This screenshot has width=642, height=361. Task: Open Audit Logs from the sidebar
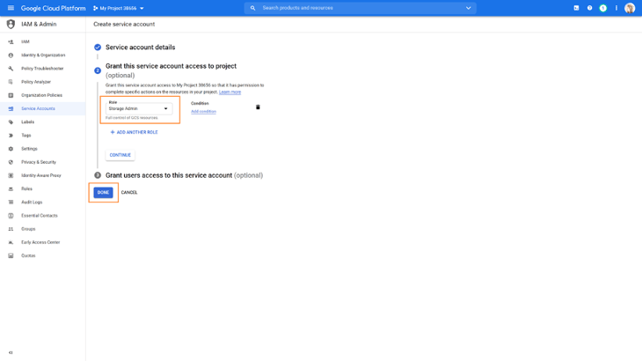click(x=32, y=202)
